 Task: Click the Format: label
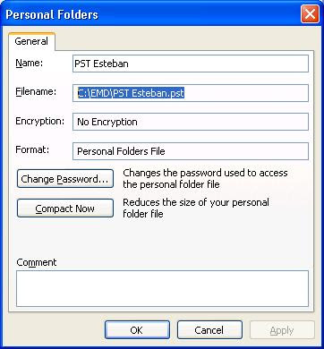tap(32, 149)
